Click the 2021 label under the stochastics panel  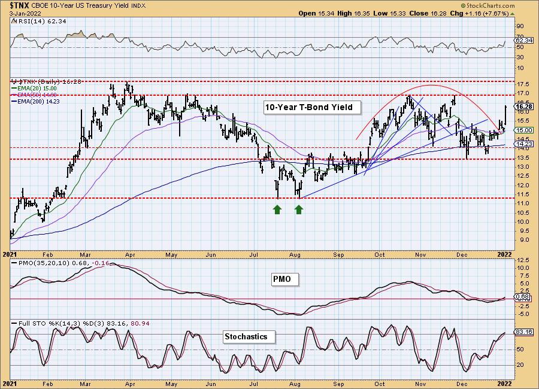(x=10, y=384)
